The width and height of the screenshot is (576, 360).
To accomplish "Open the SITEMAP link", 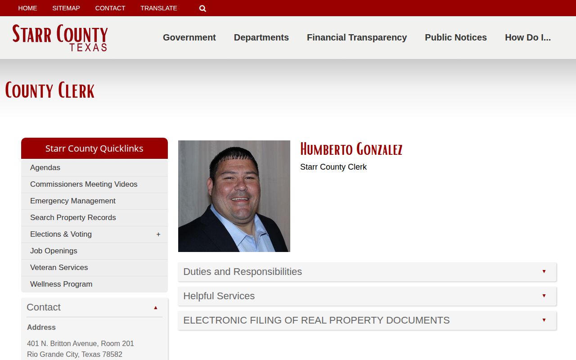I will tap(66, 8).
